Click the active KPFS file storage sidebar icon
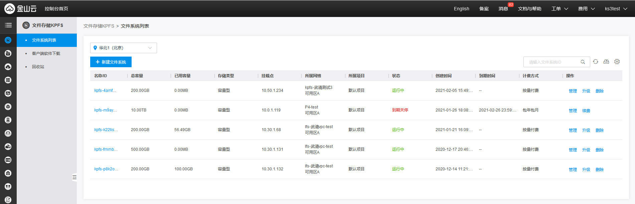The image size is (635, 204). 8,40
